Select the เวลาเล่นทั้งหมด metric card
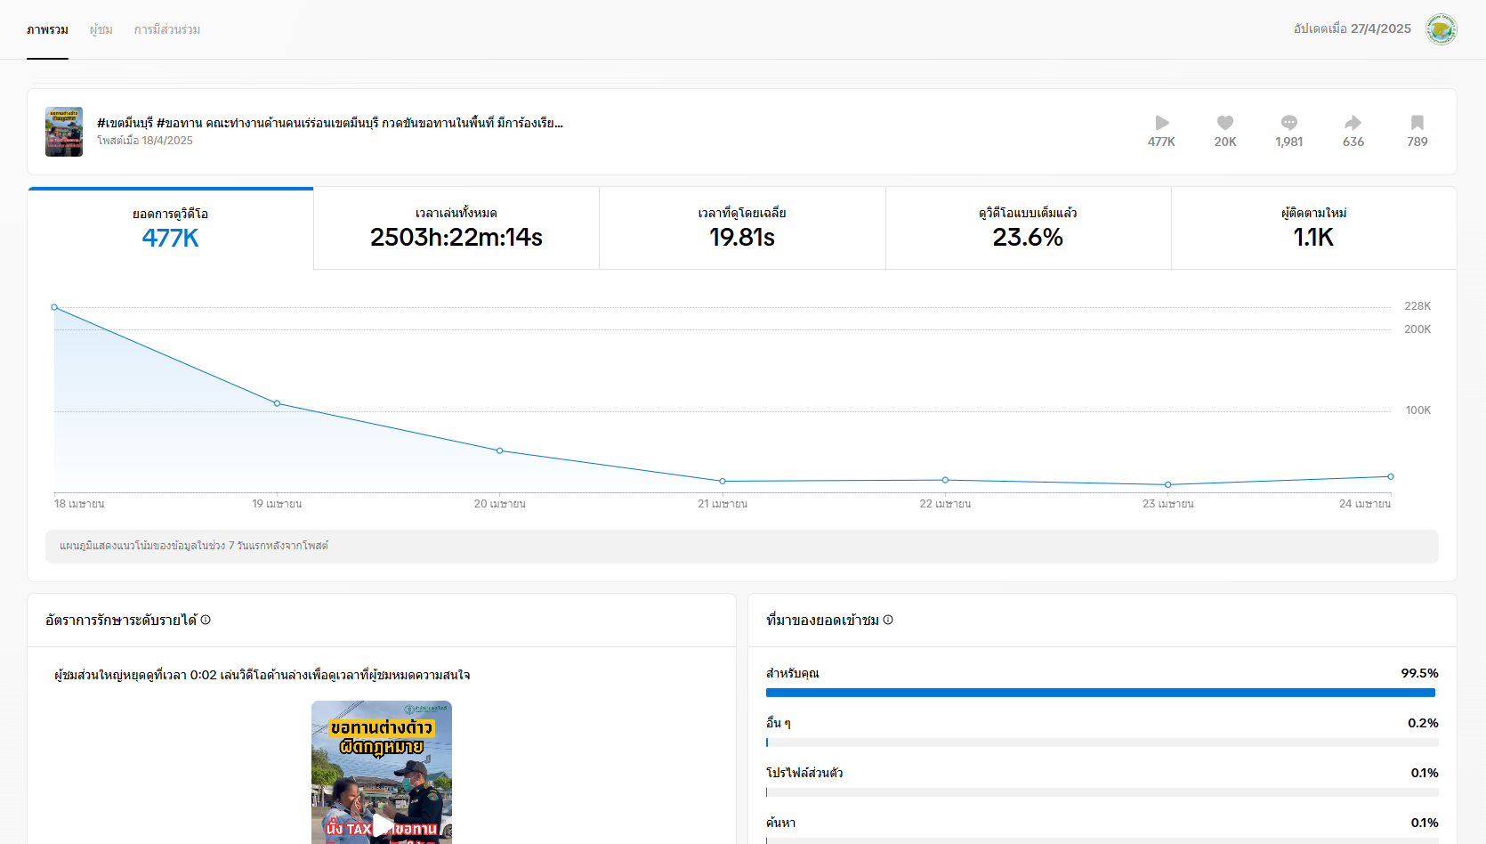Screen dimensions: 1486x844 (x=456, y=228)
